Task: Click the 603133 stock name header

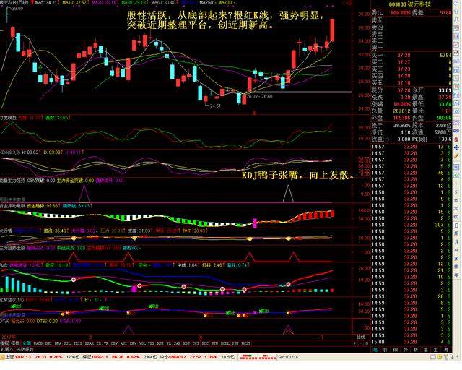Action: (409, 5)
